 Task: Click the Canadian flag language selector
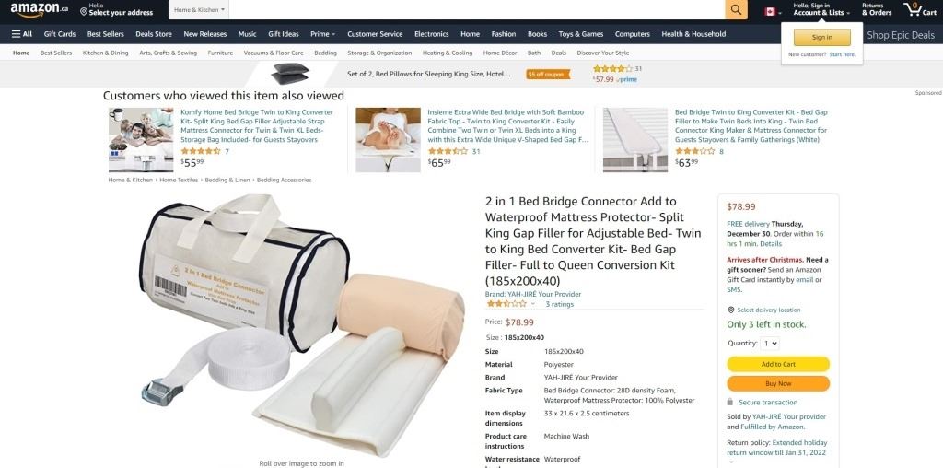tap(773, 12)
